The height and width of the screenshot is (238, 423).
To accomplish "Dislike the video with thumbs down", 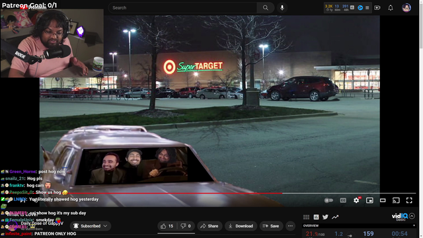I will 186,226.
